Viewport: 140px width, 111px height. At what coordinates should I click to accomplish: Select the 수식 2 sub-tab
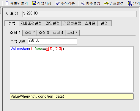[x=29, y=33]
